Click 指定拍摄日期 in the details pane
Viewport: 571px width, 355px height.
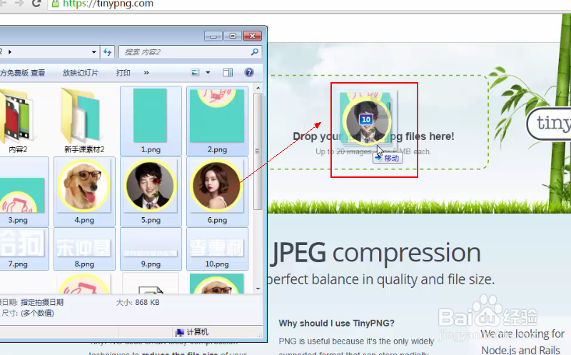(42, 302)
